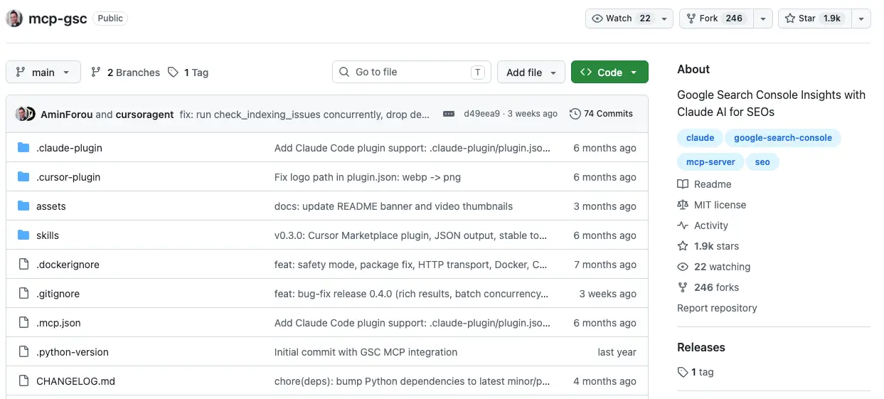The width and height of the screenshot is (884, 399).
Task: Click the CHANGELOG.md file icon
Action: pyautogui.click(x=23, y=381)
